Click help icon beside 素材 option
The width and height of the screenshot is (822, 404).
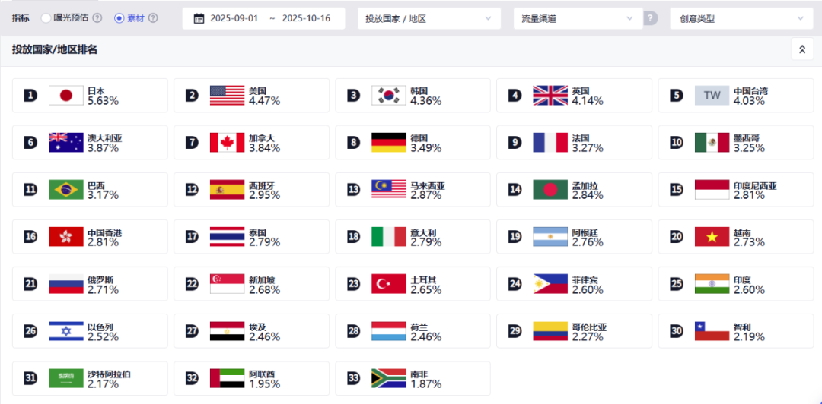coord(153,18)
